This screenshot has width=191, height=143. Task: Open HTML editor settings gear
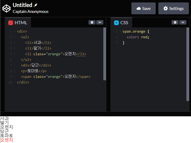(92, 22)
